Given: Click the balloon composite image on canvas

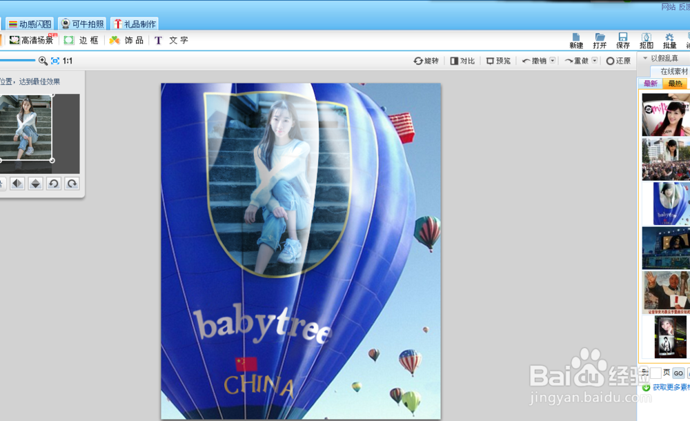Looking at the screenshot, I should 301,251.
